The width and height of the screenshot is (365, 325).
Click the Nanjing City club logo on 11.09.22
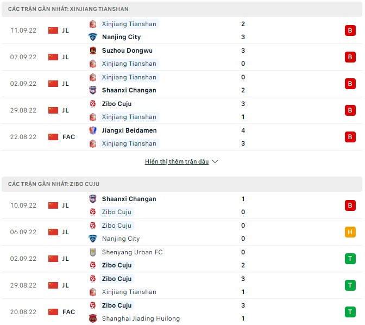[92, 37]
